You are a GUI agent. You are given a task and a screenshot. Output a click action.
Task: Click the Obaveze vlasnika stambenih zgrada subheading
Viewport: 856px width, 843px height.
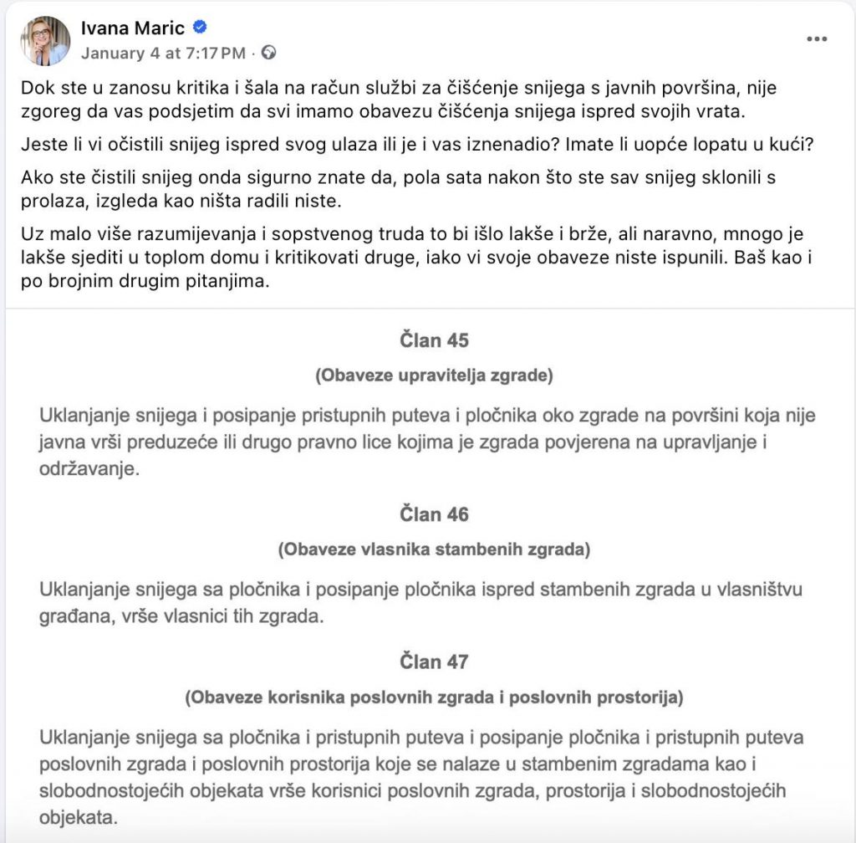pyautogui.click(x=434, y=550)
